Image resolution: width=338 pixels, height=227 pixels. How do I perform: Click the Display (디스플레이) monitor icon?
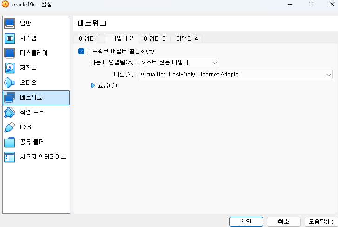click(x=9, y=53)
